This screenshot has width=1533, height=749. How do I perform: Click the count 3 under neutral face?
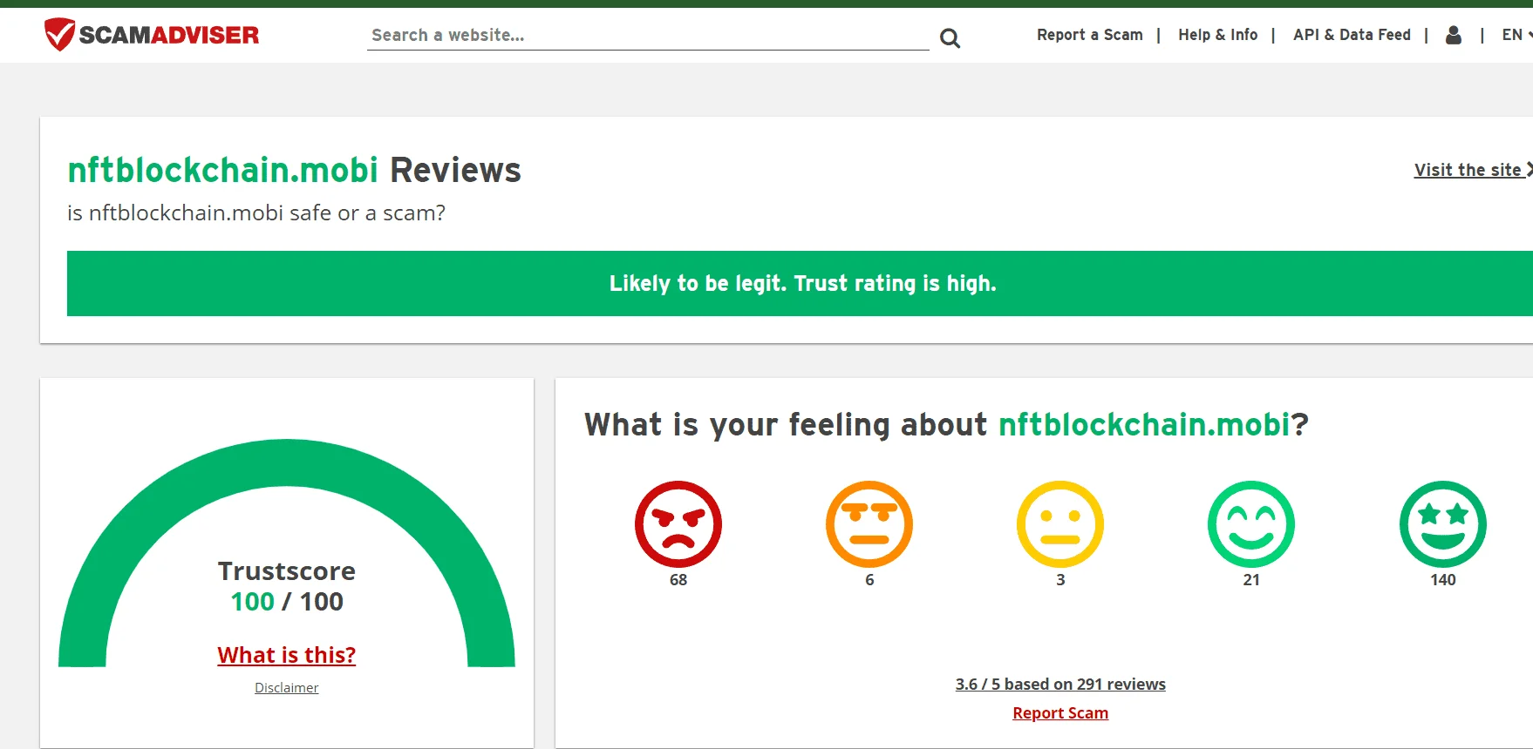point(1060,580)
